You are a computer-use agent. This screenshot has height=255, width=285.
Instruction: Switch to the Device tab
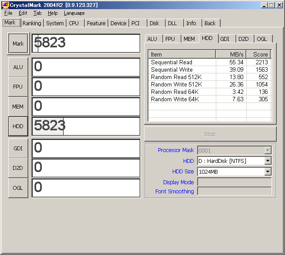[x=118, y=23]
